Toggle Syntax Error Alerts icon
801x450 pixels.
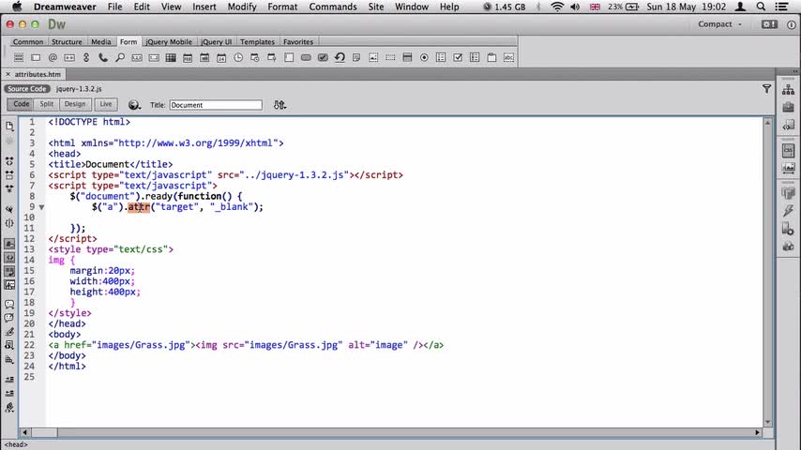coord(9,285)
